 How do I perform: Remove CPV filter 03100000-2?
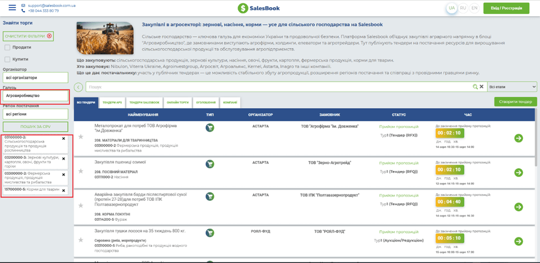pos(63,138)
